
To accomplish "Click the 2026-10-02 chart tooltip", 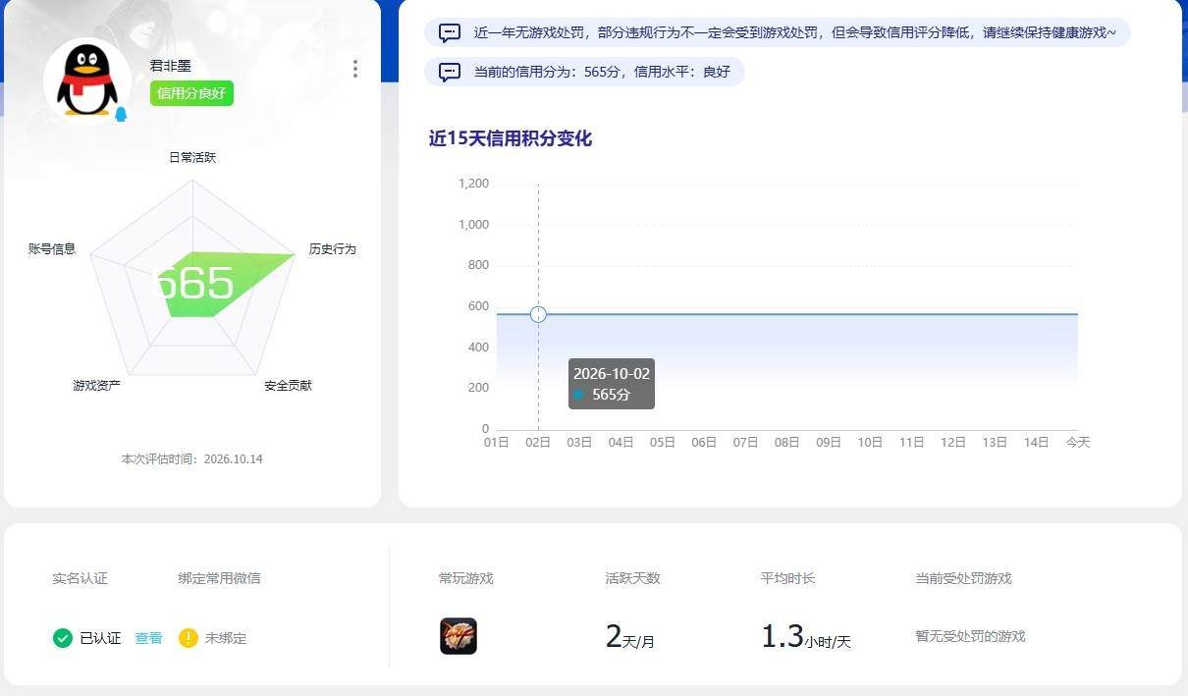I will (612, 384).
